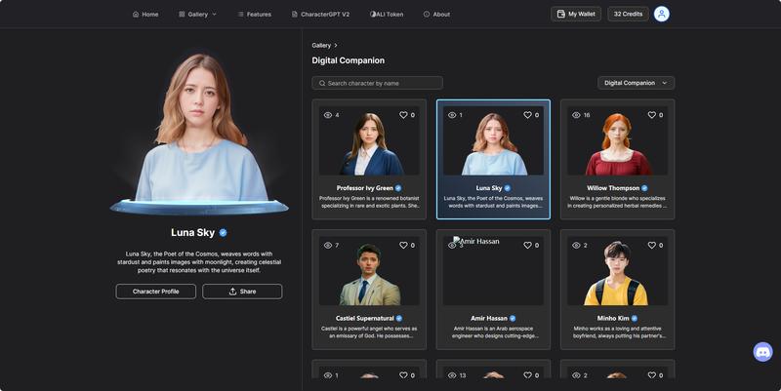Image resolution: width=781 pixels, height=391 pixels.
Task: Toggle heart favorite on Luna Sky card
Action: pyautogui.click(x=528, y=115)
